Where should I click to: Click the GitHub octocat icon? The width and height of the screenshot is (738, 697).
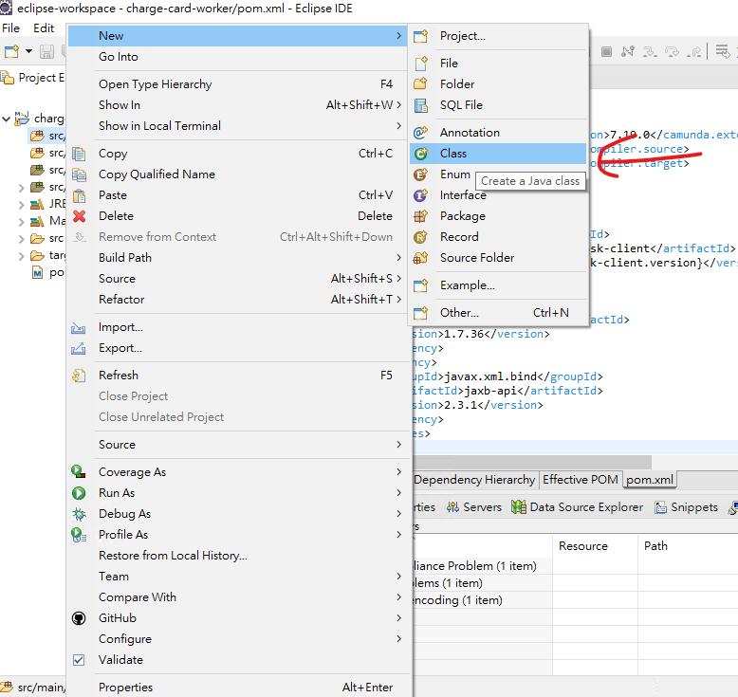(x=79, y=618)
